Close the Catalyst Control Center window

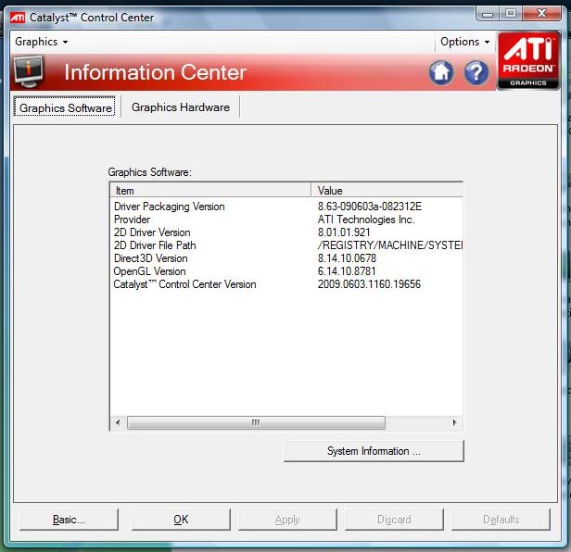click(x=541, y=14)
